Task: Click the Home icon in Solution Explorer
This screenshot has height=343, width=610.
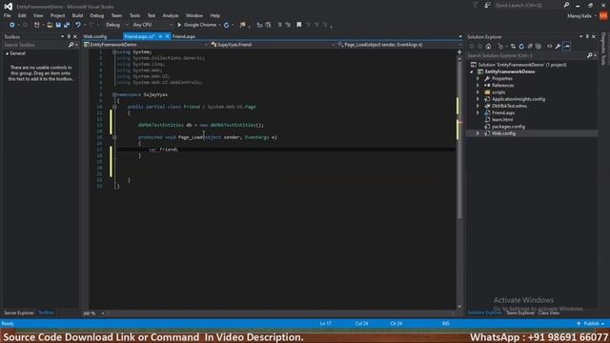Action: coord(488,47)
